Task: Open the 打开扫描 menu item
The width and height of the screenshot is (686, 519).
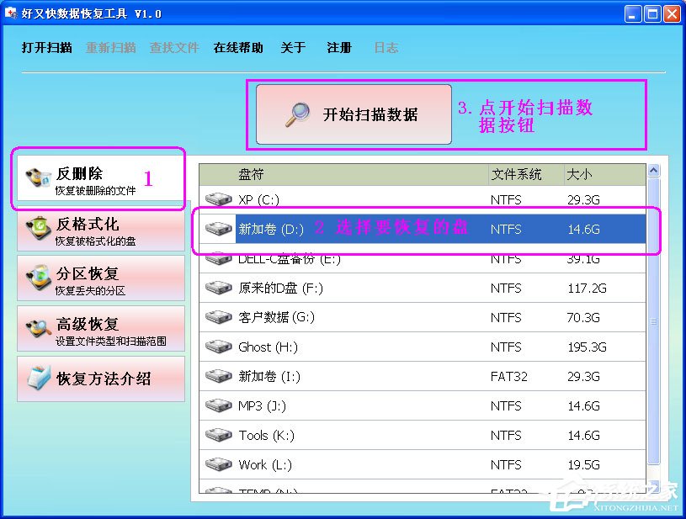Action: coord(46,48)
